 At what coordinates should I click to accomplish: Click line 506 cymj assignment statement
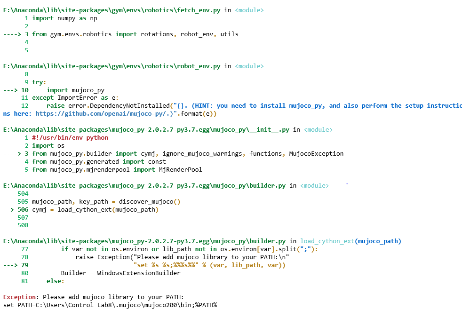point(94,209)
